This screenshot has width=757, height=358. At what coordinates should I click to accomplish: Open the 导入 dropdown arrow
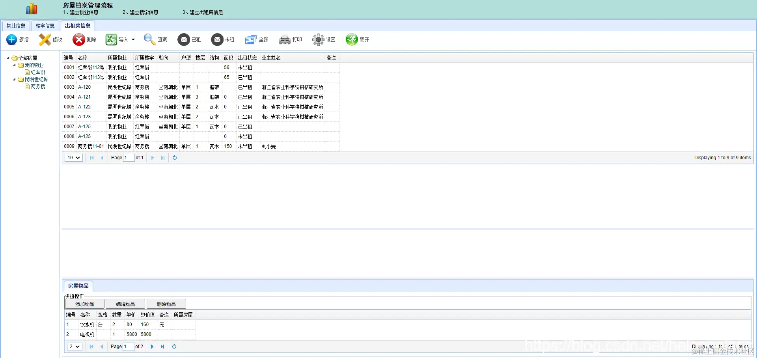[133, 39]
